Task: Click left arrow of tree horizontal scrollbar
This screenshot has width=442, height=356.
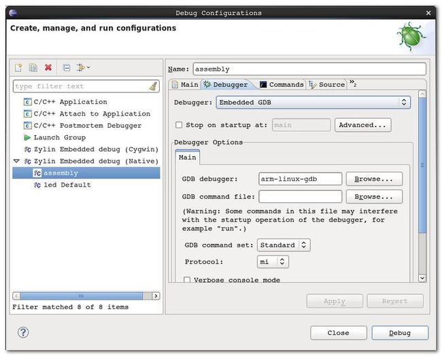Action: [x=16, y=296]
